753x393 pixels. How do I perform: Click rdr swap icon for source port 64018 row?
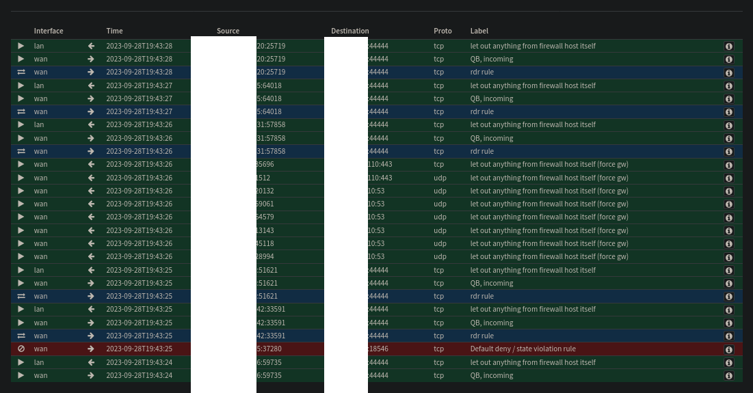(x=21, y=111)
